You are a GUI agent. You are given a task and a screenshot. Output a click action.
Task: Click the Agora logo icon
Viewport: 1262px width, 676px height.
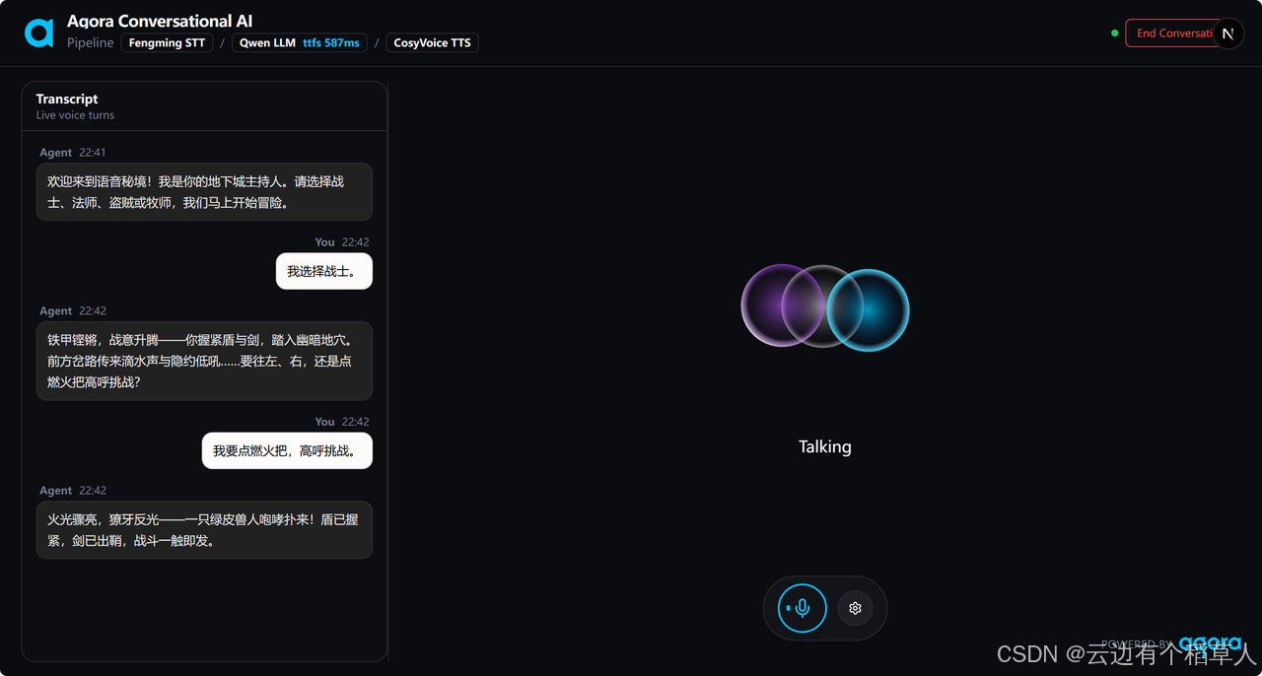[x=38, y=34]
